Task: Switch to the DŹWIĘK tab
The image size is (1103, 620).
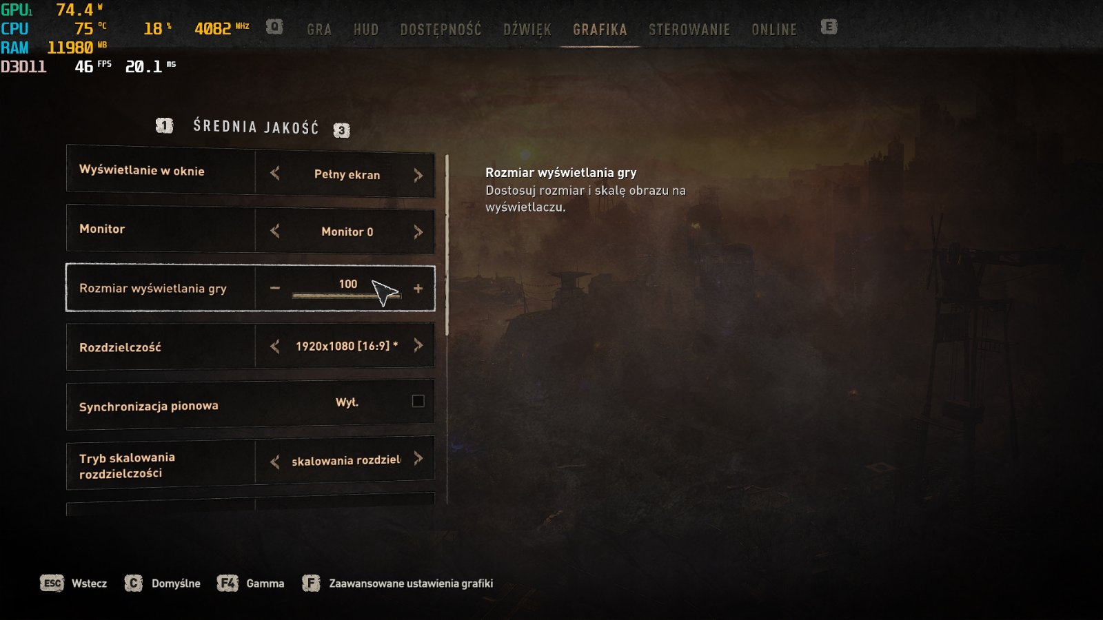Action: (527, 30)
